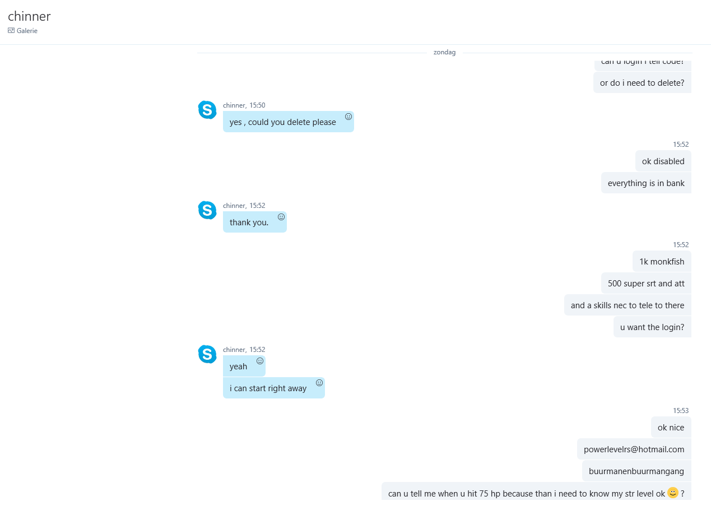Screen dimensions: 711x524
Task: Open reaction smiley on 'yes, could you delete please'
Action: click(x=348, y=117)
